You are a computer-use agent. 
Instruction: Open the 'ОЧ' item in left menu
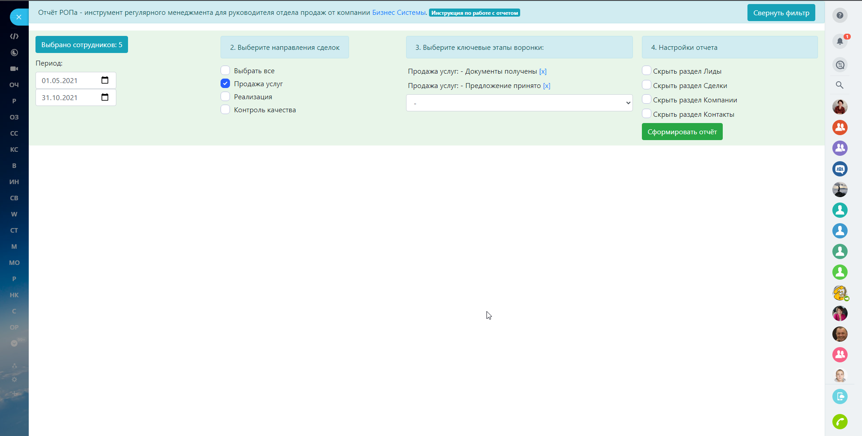(x=14, y=85)
